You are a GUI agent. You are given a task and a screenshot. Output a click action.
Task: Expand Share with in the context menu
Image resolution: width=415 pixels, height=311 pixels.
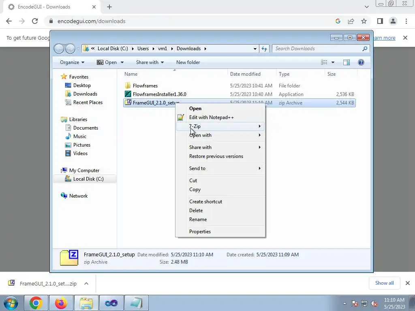point(220,147)
